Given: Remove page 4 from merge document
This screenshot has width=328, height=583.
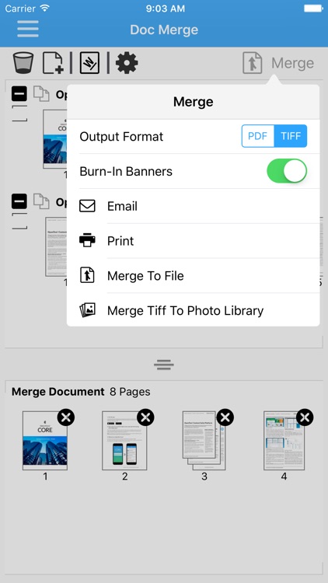Looking at the screenshot, I should coord(305,418).
